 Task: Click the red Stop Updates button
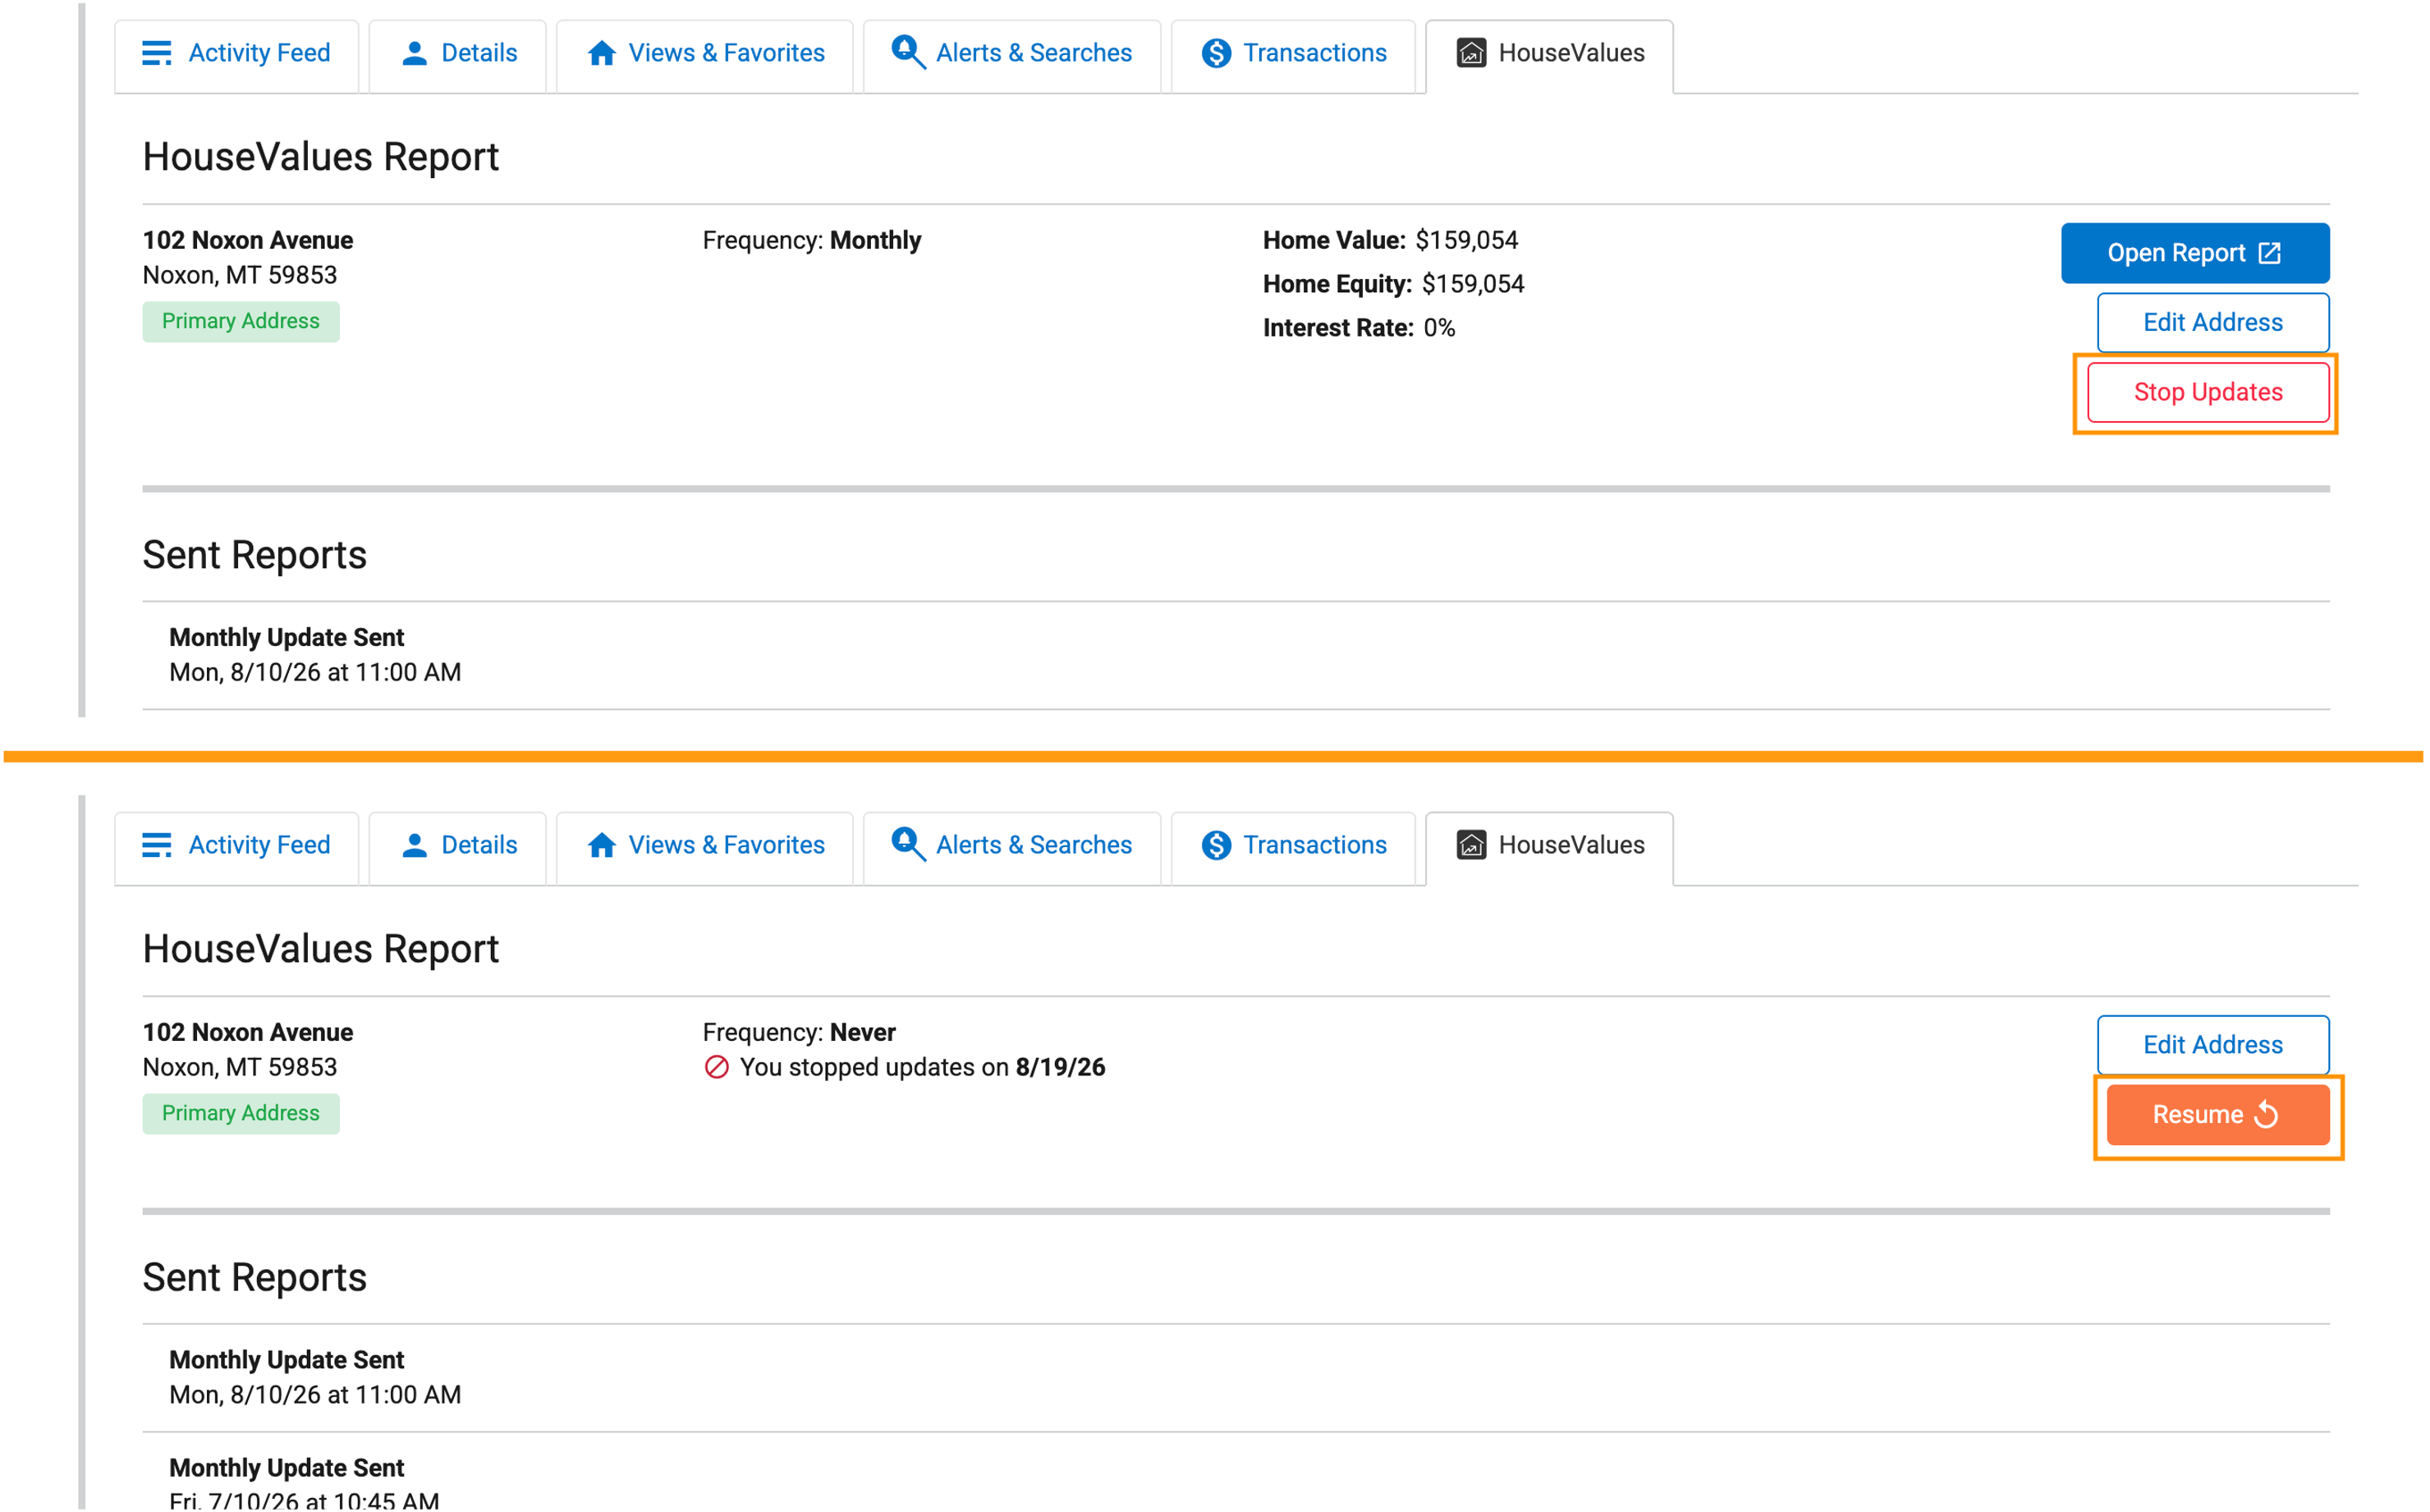[x=2208, y=392]
